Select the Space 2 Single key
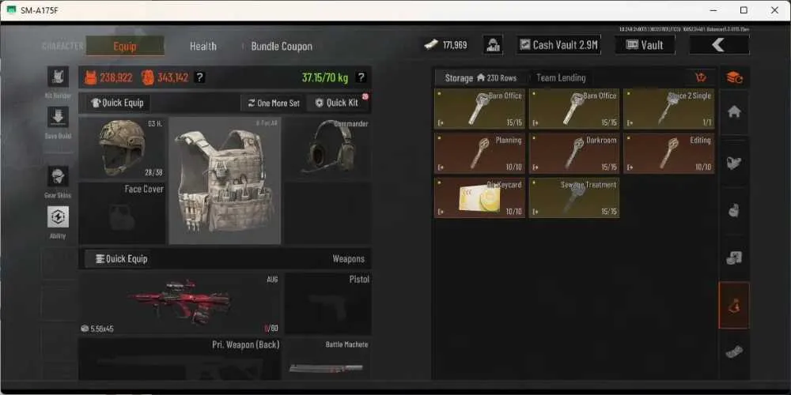Screen dimensions: 791x395 (669, 109)
